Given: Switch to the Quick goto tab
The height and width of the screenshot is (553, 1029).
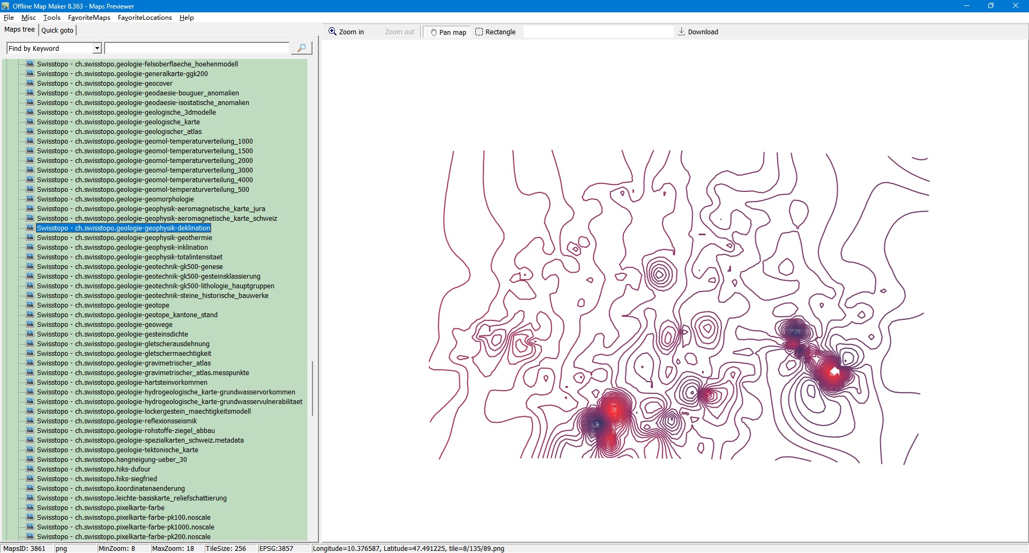Looking at the screenshot, I should click(x=57, y=30).
